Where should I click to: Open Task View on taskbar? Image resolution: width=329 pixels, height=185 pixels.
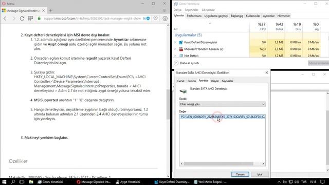point(22,182)
